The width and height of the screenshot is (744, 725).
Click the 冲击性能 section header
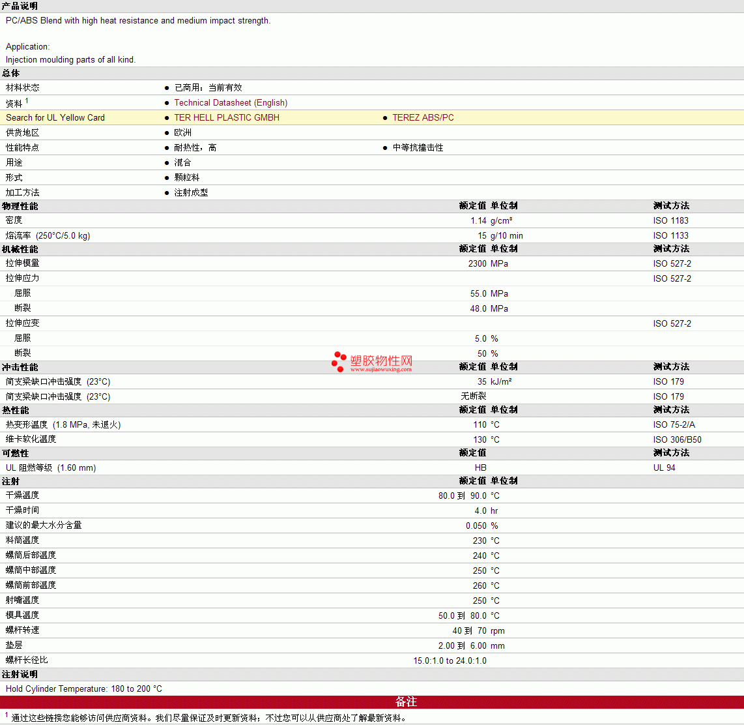click(20, 368)
